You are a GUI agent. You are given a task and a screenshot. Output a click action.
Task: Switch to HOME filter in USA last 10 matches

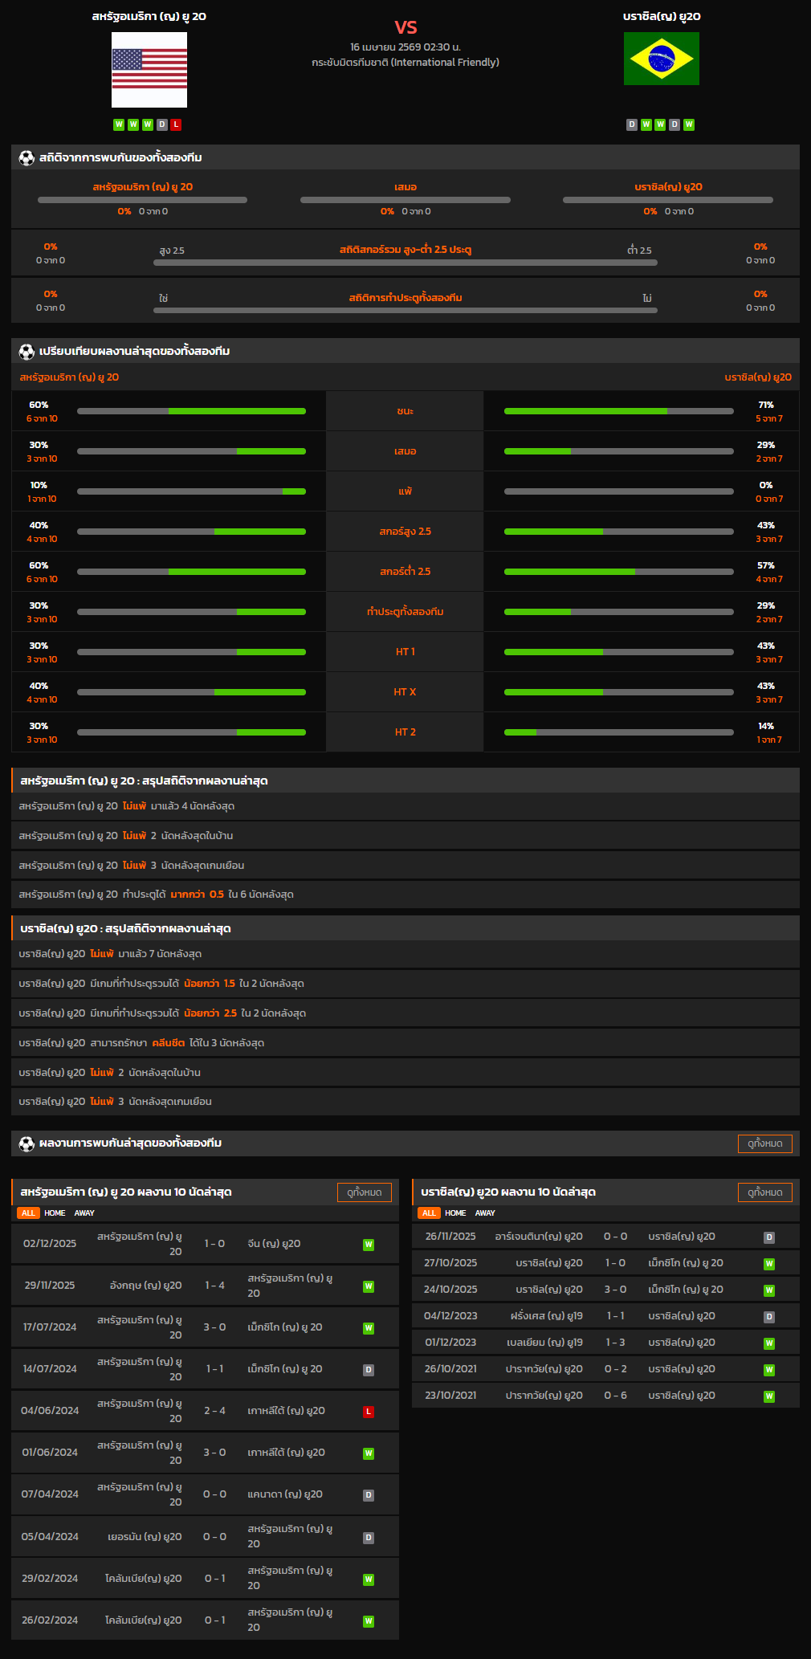pos(55,1213)
